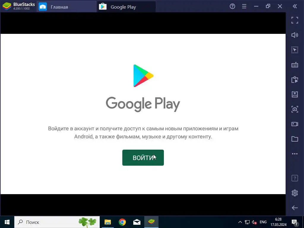Collapse the sidebar with double-chevron icon

pos(295,7)
